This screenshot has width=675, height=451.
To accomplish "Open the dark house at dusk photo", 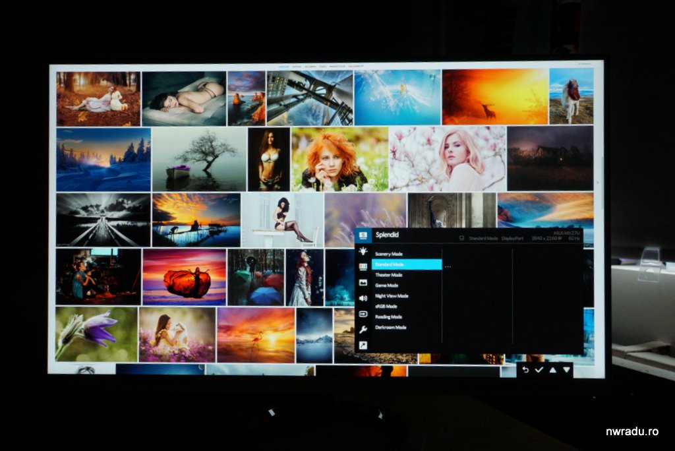I will point(550,158).
